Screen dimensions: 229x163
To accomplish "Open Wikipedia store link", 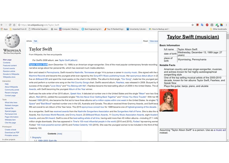I will pos(9,77).
